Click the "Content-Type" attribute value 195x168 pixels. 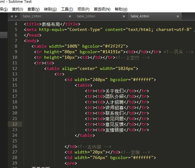pyautogui.click(x=85, y=30)
